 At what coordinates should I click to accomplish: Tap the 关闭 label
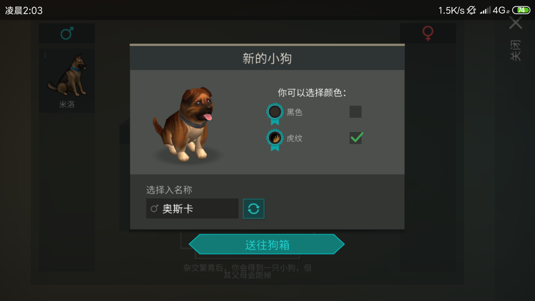pyautogui.click(x=515, y=50)
